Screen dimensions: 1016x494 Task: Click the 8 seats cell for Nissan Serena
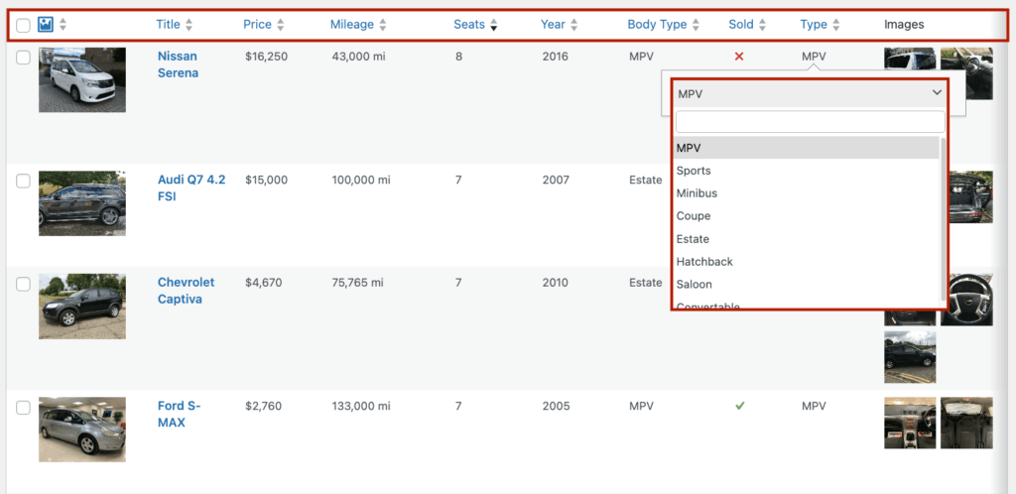(458, 57)
